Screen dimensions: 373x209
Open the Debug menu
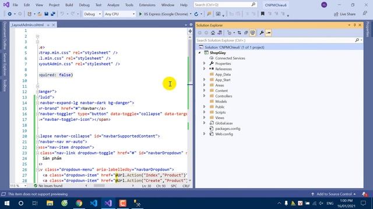coord(84,5)
